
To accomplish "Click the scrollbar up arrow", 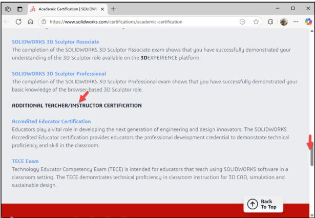I will tap(312, 31).
